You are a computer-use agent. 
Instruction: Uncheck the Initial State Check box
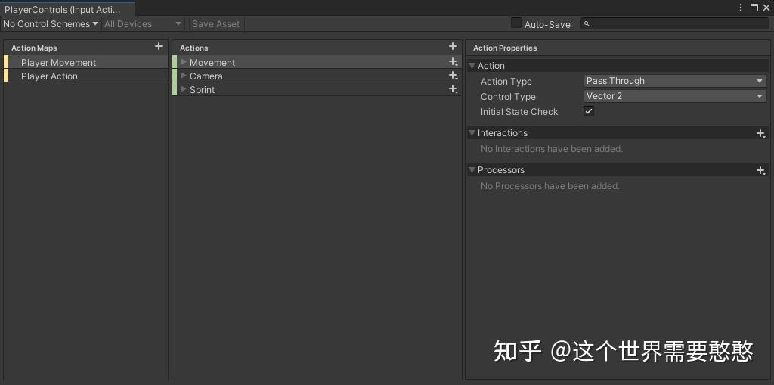589,111
